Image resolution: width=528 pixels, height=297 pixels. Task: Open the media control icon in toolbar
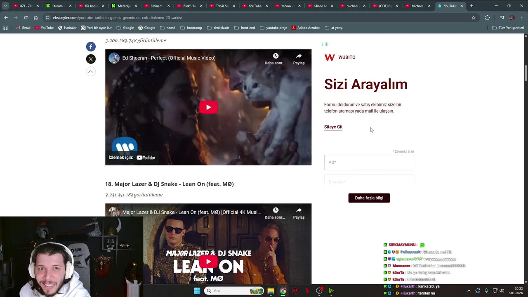[x=502, y=18]
